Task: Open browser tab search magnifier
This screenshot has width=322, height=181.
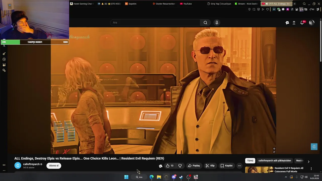Action: 304,4
